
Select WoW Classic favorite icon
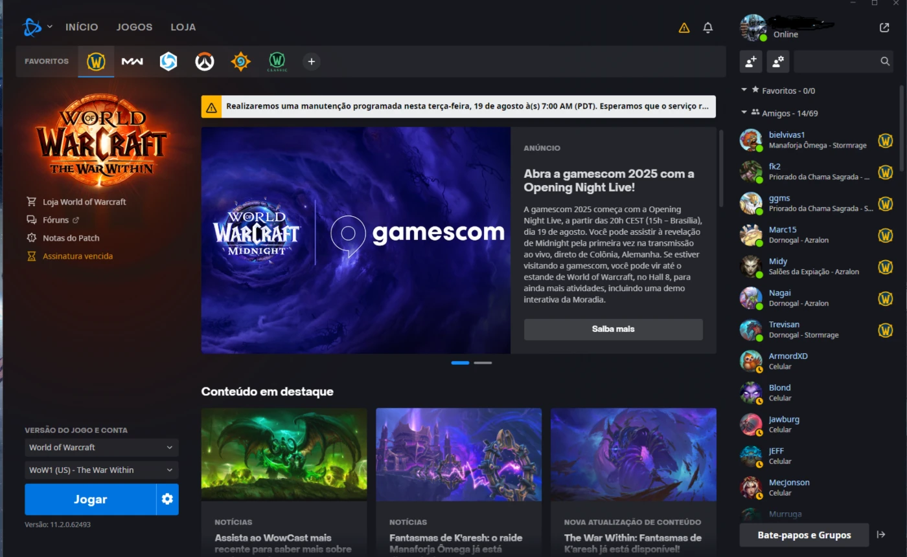[277, 62]
